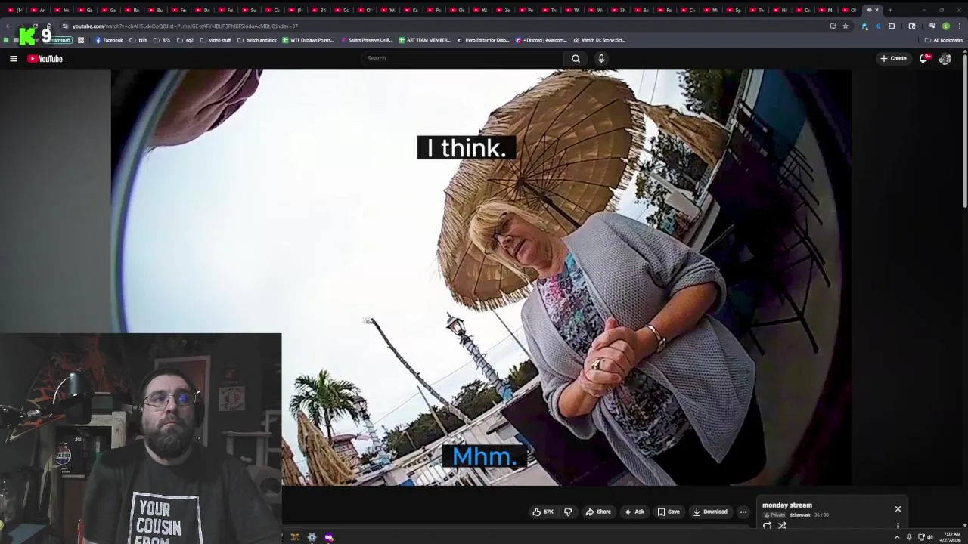Open a new browser tab with plus

pos(890,10)
